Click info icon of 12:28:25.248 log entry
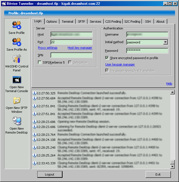The height and width of the screenshot is (182, 179). click(35, 147)
